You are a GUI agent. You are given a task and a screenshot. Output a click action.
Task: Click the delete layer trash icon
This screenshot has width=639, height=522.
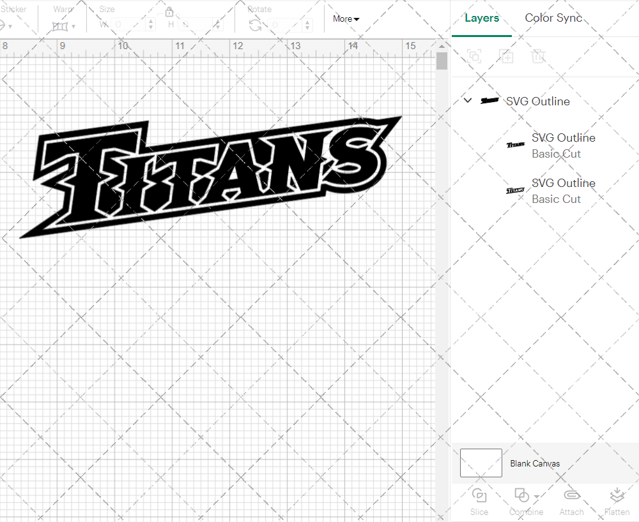coord(539,56)
